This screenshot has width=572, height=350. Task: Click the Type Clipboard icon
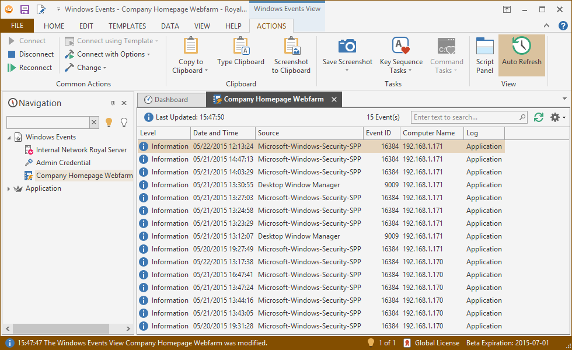[240, 47]
